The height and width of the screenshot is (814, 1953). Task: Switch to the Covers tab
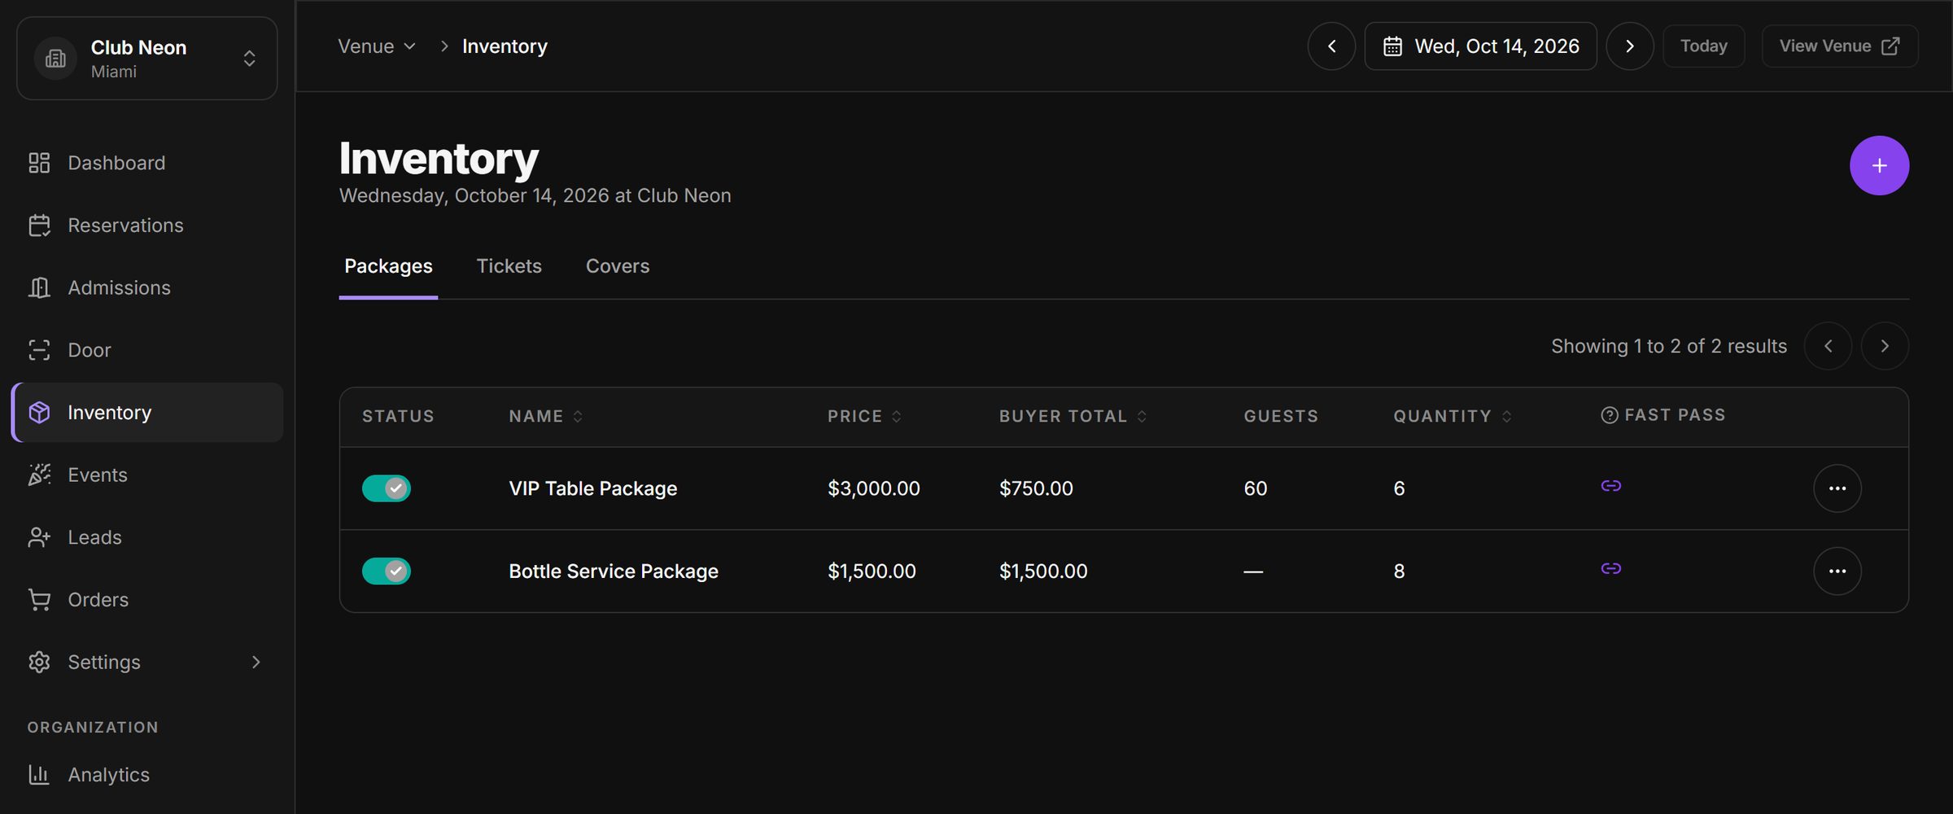(x=618, y=266)
